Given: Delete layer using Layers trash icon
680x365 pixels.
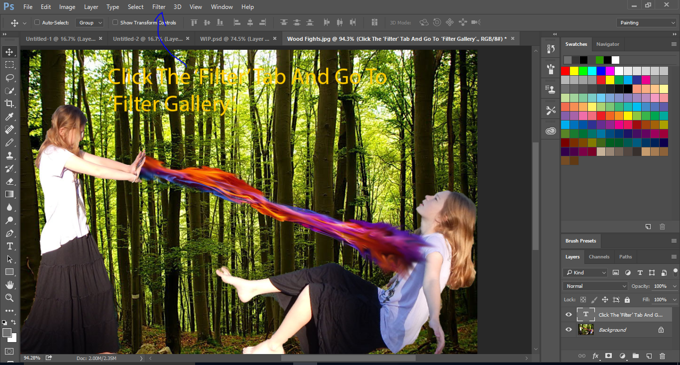Looking at the screenshot, I should tap(662, 356).
